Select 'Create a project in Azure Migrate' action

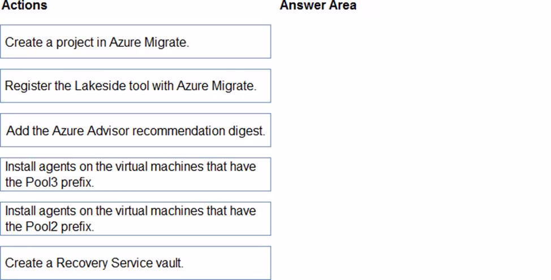pos(135,42)
